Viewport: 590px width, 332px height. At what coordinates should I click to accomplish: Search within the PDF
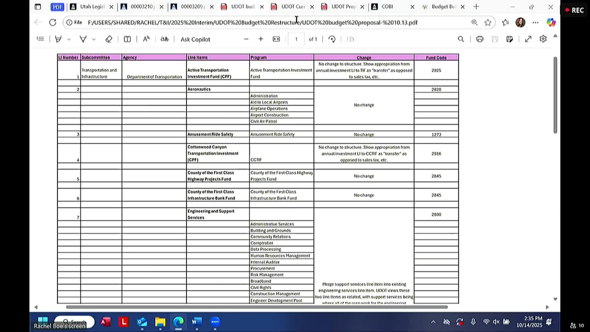pos(461,39)
